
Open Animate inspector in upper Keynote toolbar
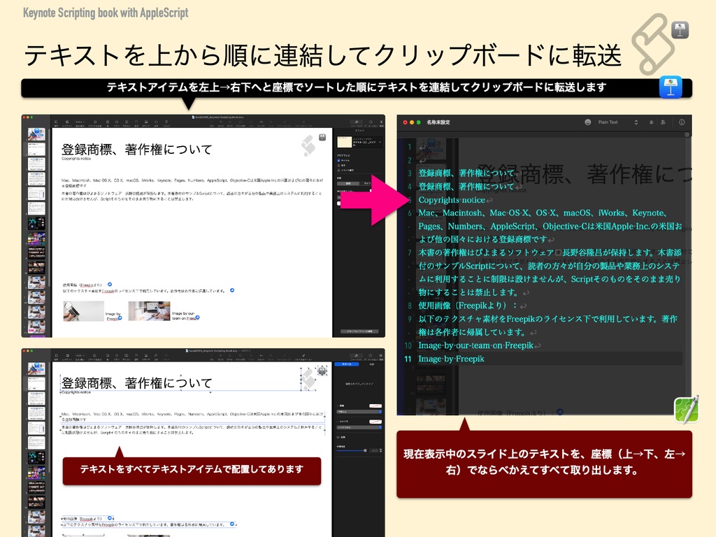[371, 122]
